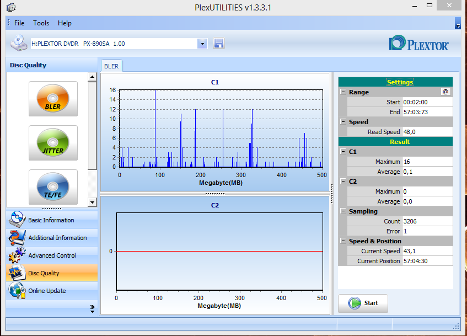Collapse the C1 result group
This screenshot has width=467, height=336.
[343, 152]
